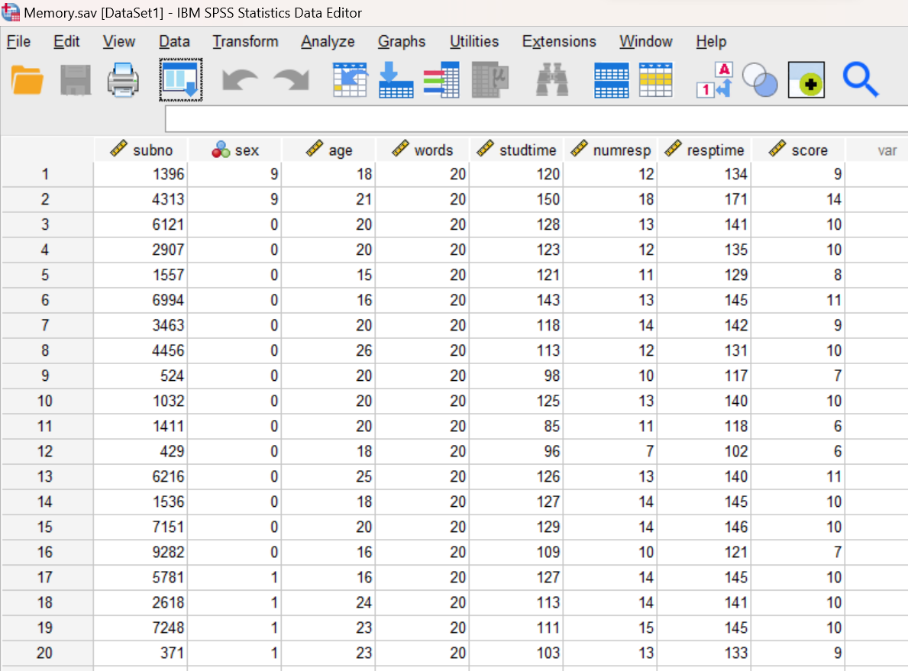Click age cell with value 26
Image resolution: width=908 pixels, height=671 pixels.
(x=329, y=350)
